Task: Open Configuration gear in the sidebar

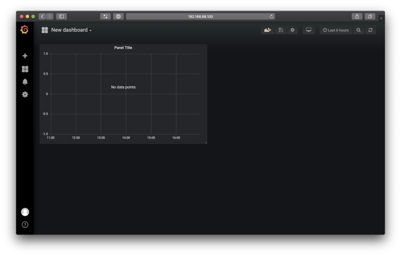Action: [x=25, y=94]
